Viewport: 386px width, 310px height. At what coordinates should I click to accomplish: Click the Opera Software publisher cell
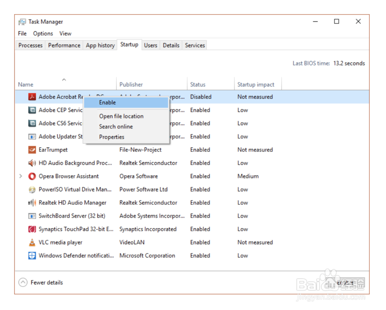[139, 176]
